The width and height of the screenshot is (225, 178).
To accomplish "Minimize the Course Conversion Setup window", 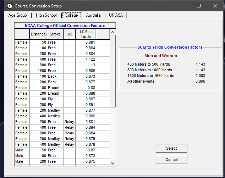I will click(183, 6).
